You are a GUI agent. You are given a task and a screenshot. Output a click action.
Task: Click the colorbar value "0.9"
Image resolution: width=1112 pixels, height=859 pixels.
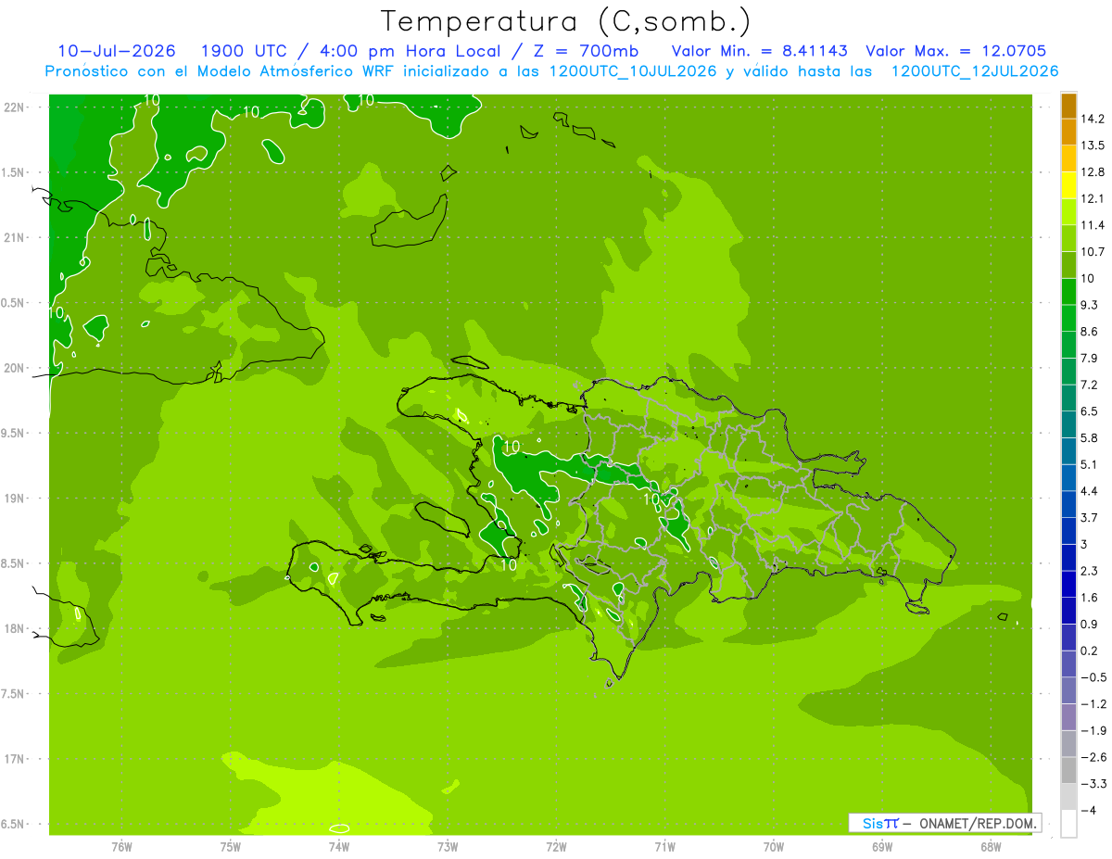1090,624
